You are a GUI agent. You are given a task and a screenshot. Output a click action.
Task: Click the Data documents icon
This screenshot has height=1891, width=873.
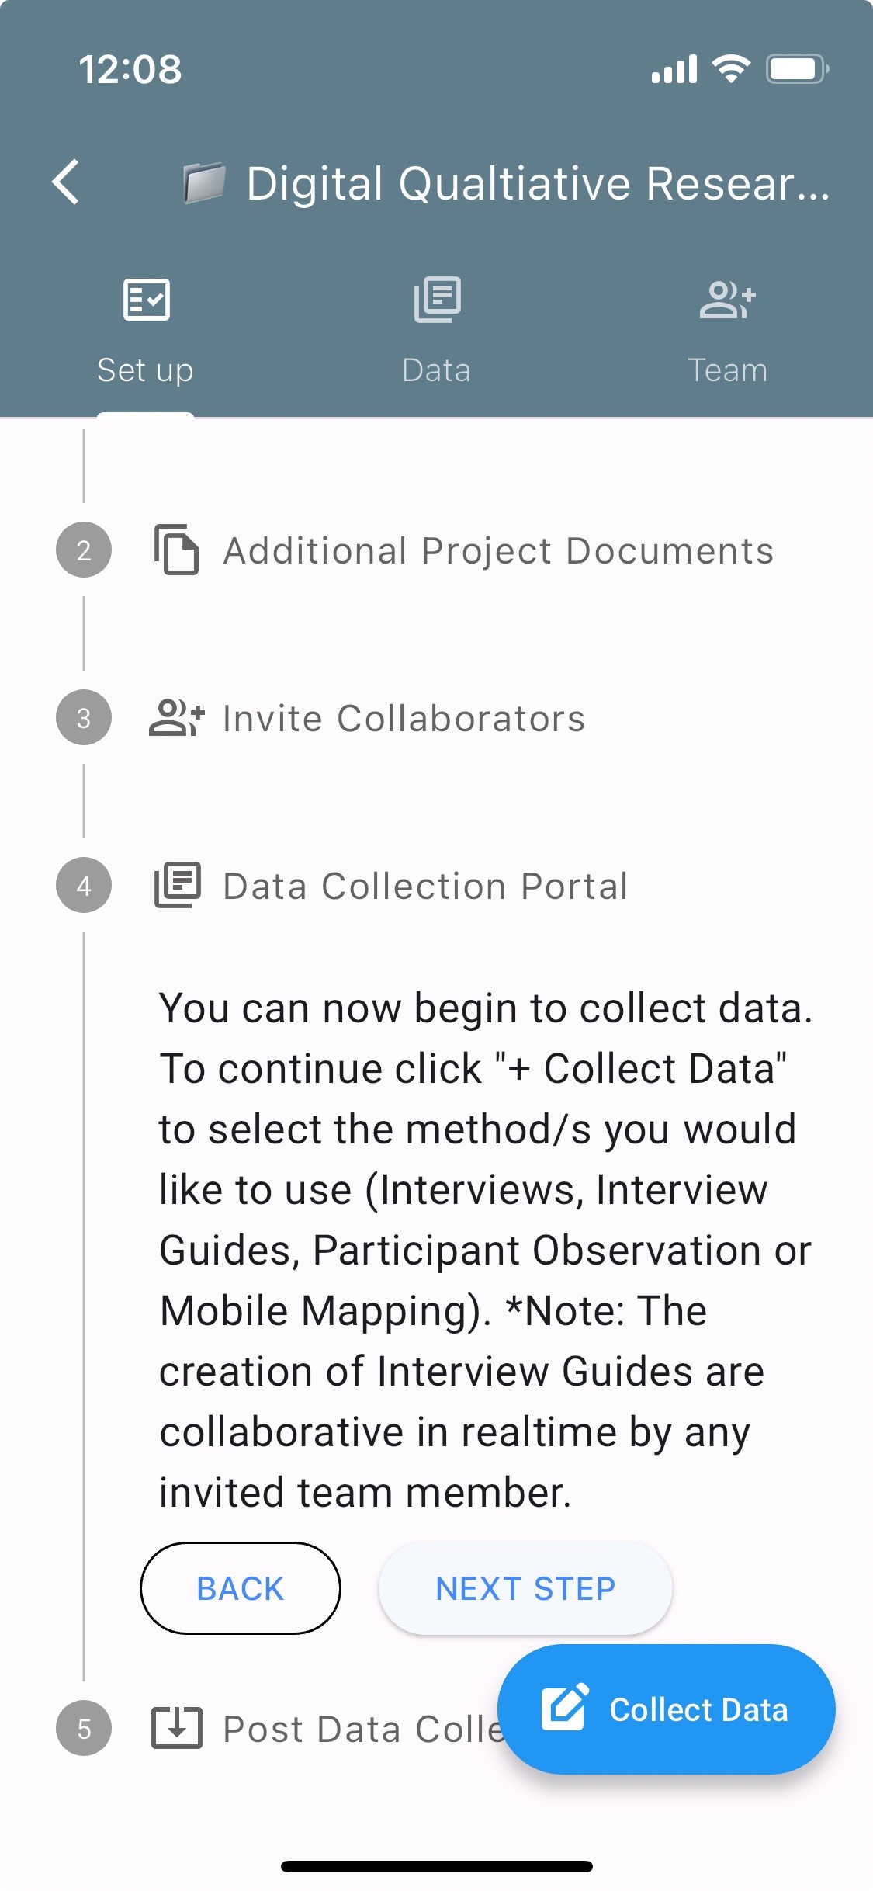coord(437,300)
